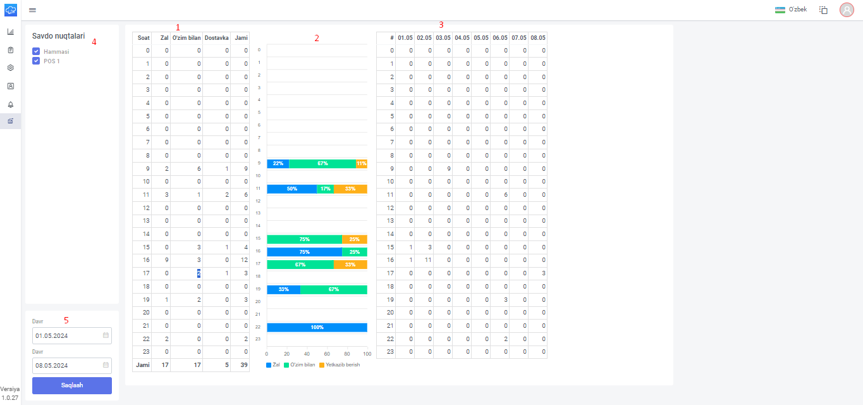This screenshot has height=405, width=863.
Task: Click the 50% blue bar at hour 11
Action: (x=292, y=189)
